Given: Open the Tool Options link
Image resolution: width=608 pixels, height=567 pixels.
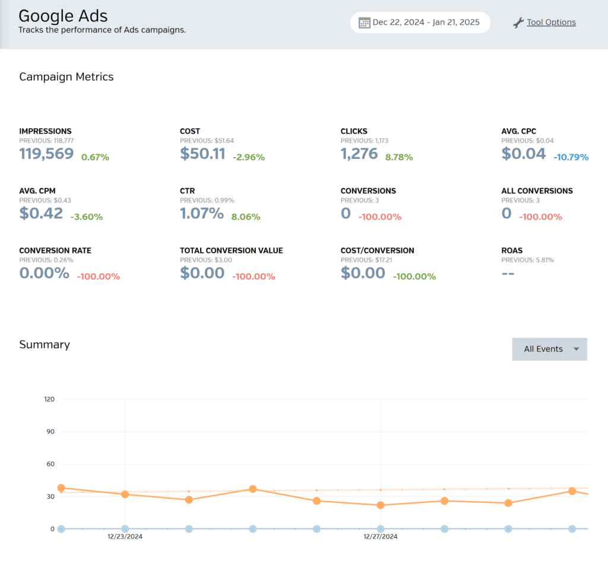Looking at the screenshot, I should point(551,23).
